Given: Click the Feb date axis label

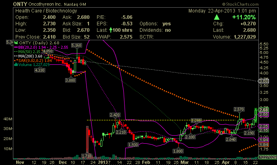Looking at the screenshot, I should 146,162.
